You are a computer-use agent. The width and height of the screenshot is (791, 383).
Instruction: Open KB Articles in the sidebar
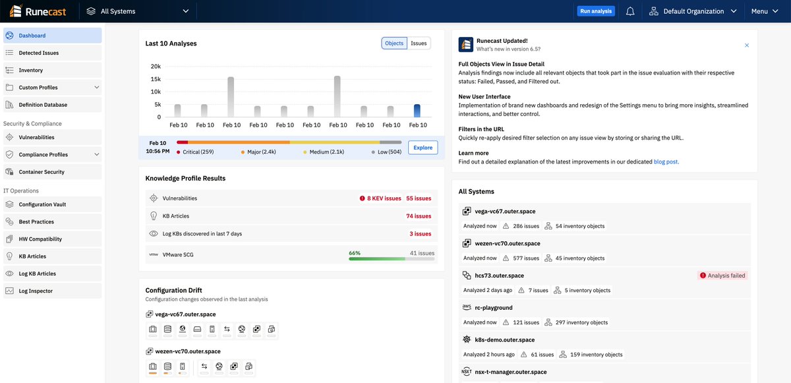(53, 256)
